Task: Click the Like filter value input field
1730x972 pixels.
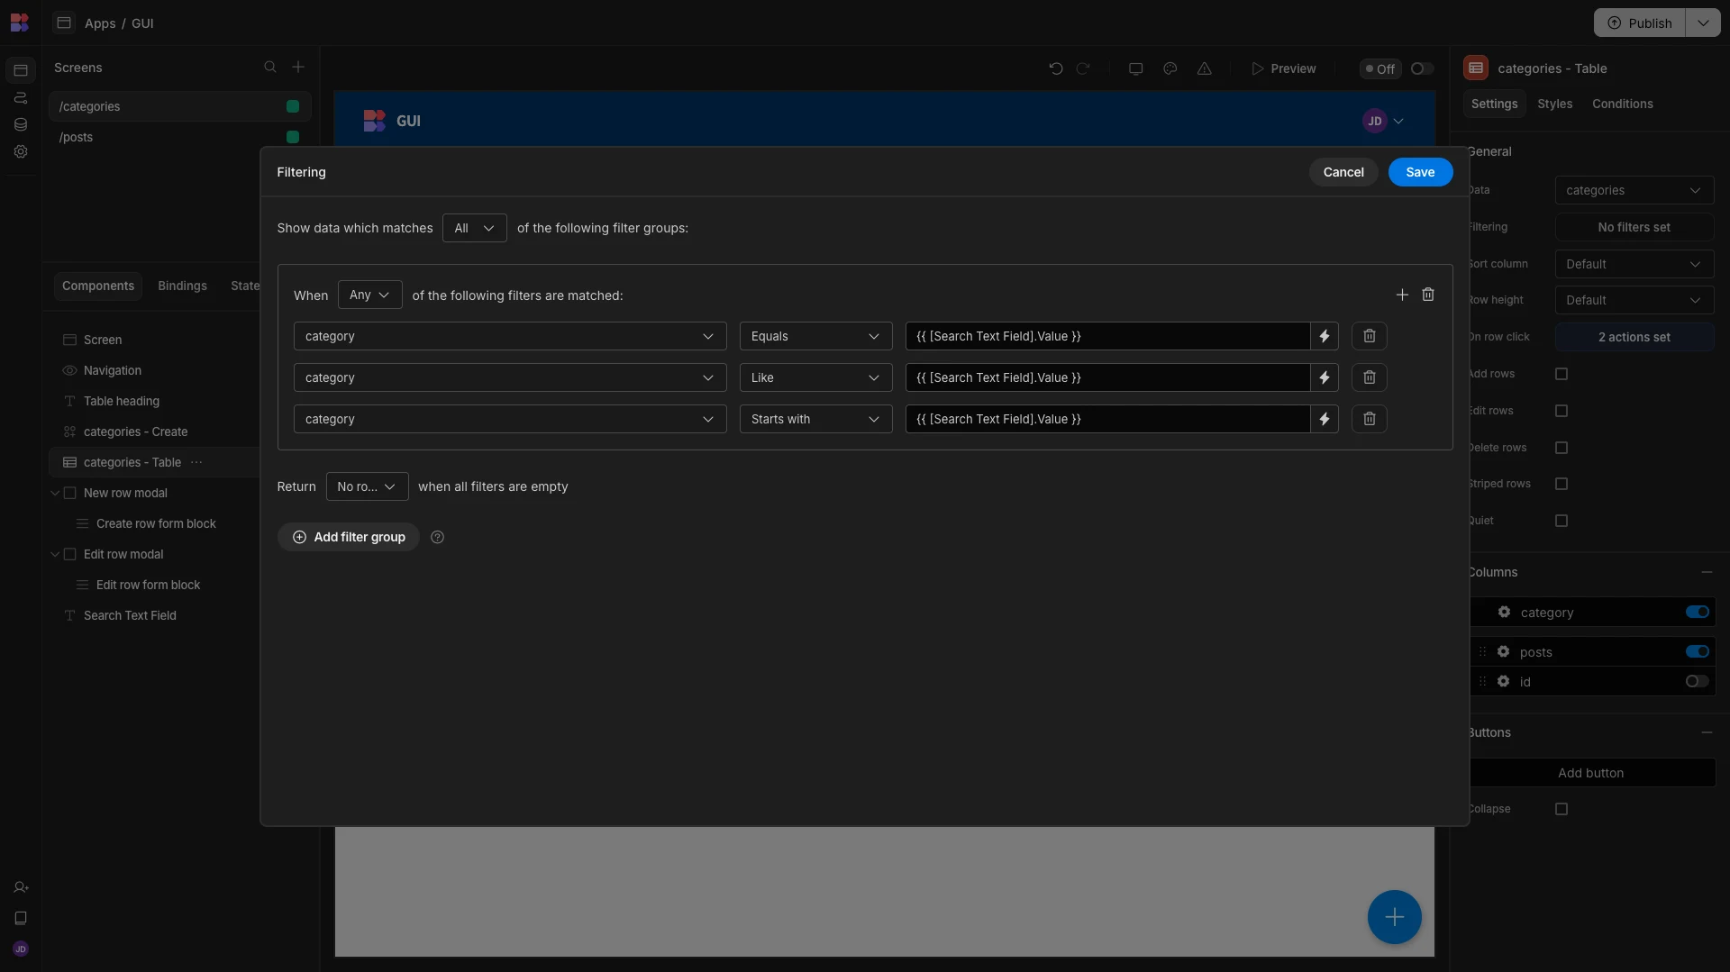Action: pyautogui.click(x=1107, y=377)
